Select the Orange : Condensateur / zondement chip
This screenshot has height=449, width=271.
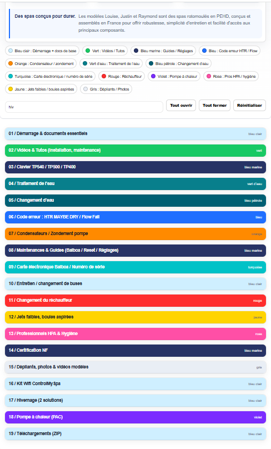click(41, 63)
